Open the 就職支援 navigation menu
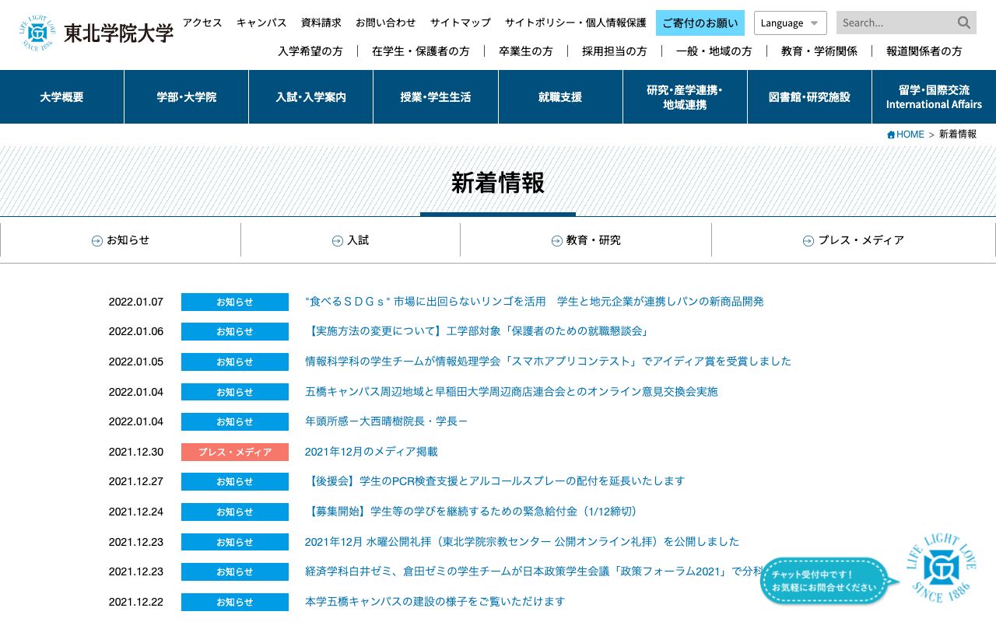996x622 pixels. (x=559, y=96)
